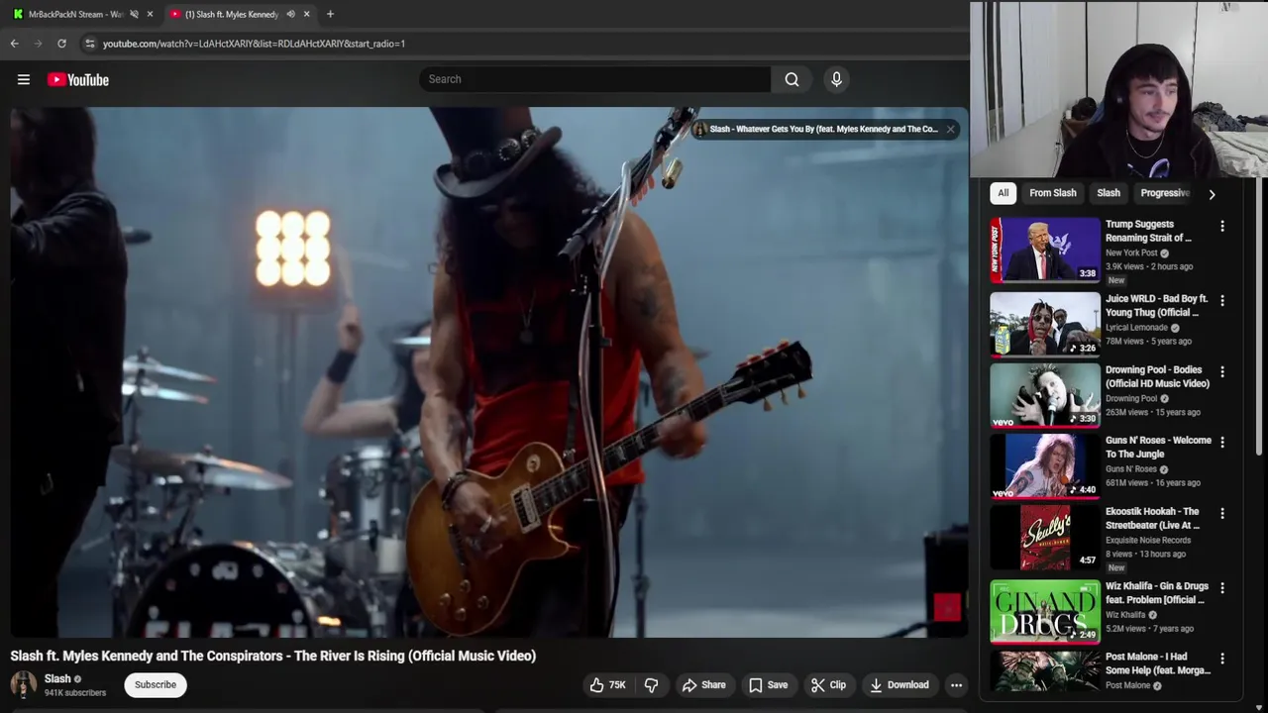Open options for Wiz Khalifa Gin & Drugs
The image size is (1268, 713).
(x=1222, y=587)
